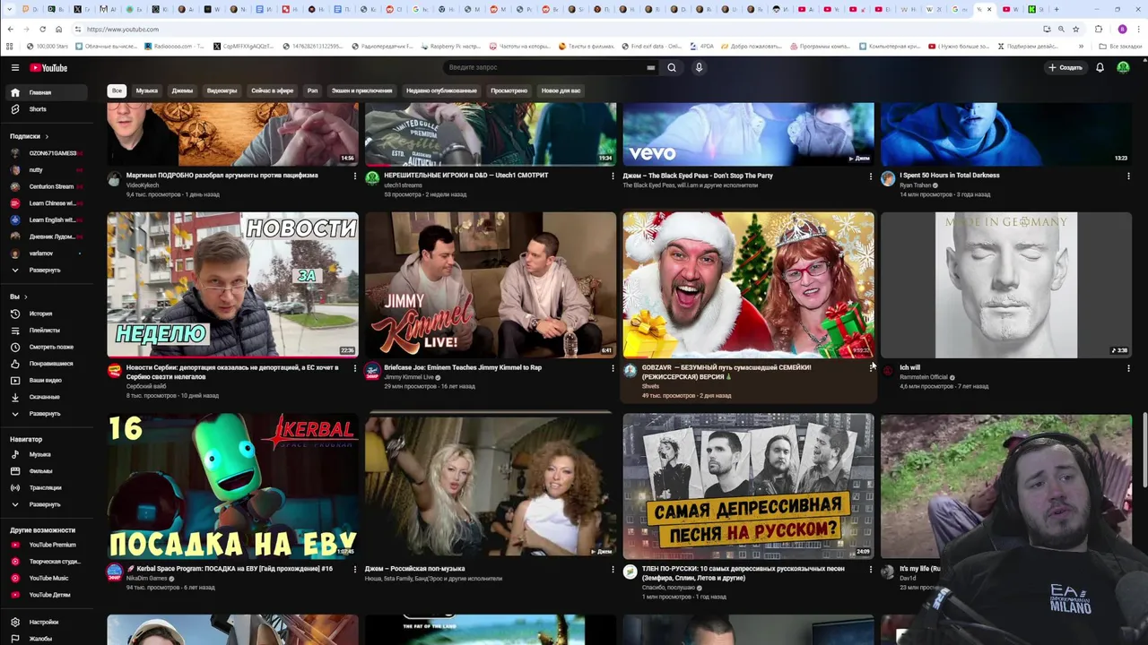
Task: Start voice search with microphone icon
Action: coord(699,67)
